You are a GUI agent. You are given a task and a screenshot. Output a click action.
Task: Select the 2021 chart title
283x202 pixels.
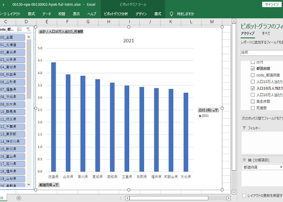[129, 41]
